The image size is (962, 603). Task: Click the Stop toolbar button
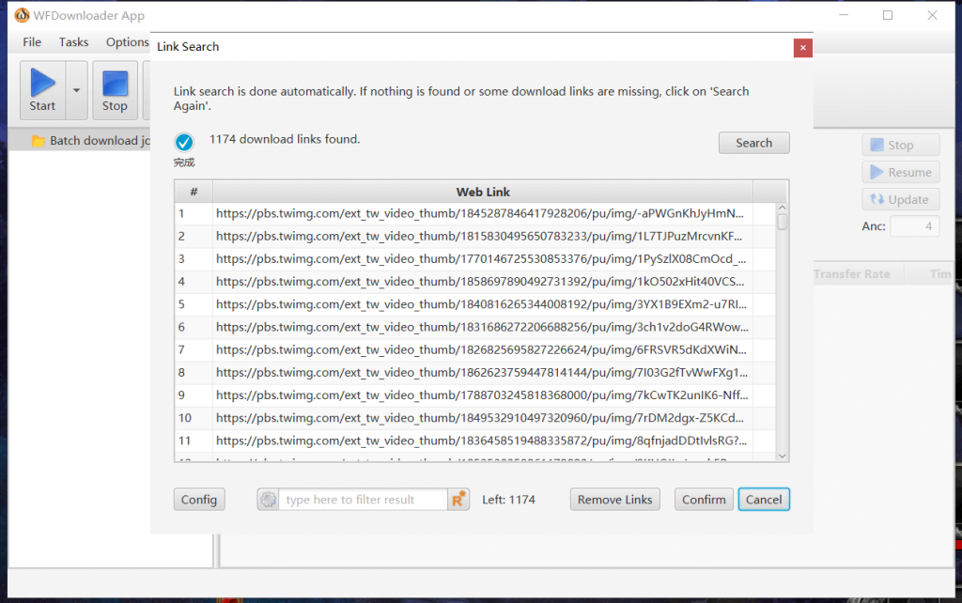(x=115, y=90)
